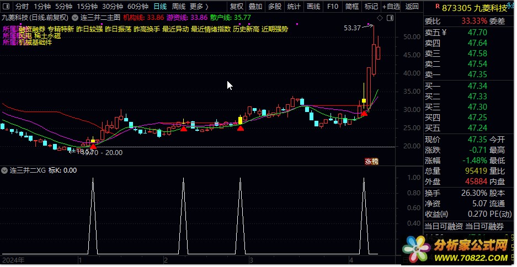Click the 近期强势 tag

pos(275,29)
